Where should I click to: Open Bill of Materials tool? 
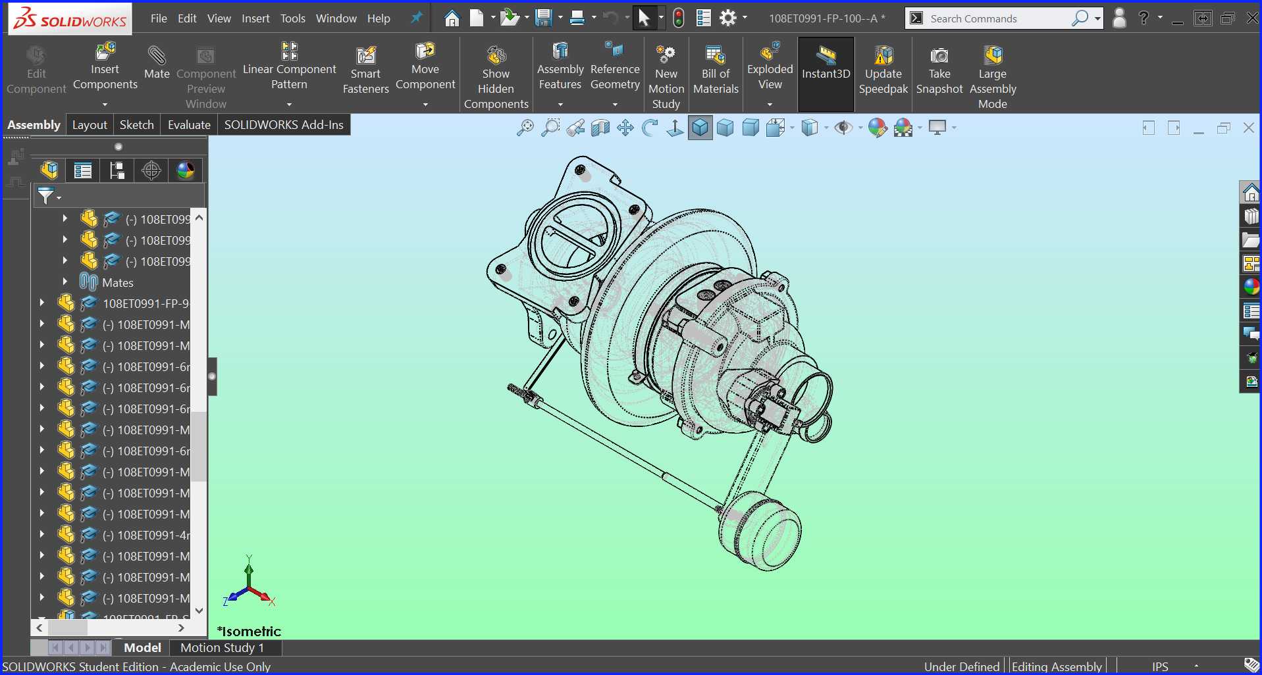[x=716, y=71]
